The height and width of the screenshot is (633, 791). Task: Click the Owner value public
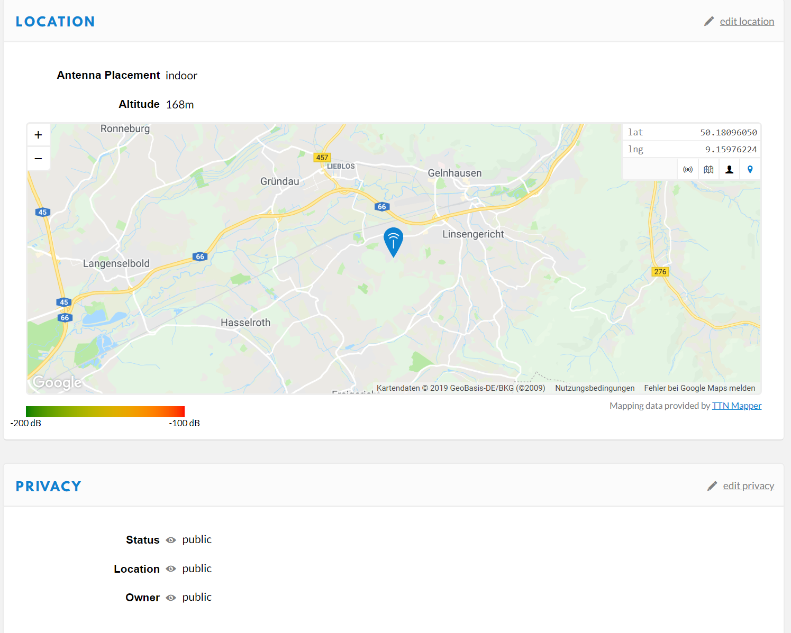point(197,598)
